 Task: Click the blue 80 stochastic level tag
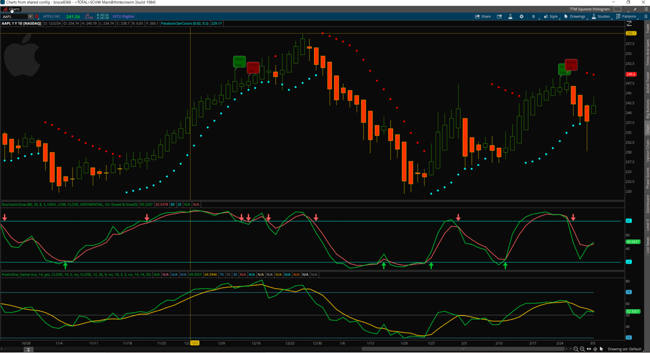click(628, 221)
